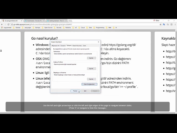Open the https://golang.org/dl/ link
Viewport: 177px width, 133px height.
122,45
